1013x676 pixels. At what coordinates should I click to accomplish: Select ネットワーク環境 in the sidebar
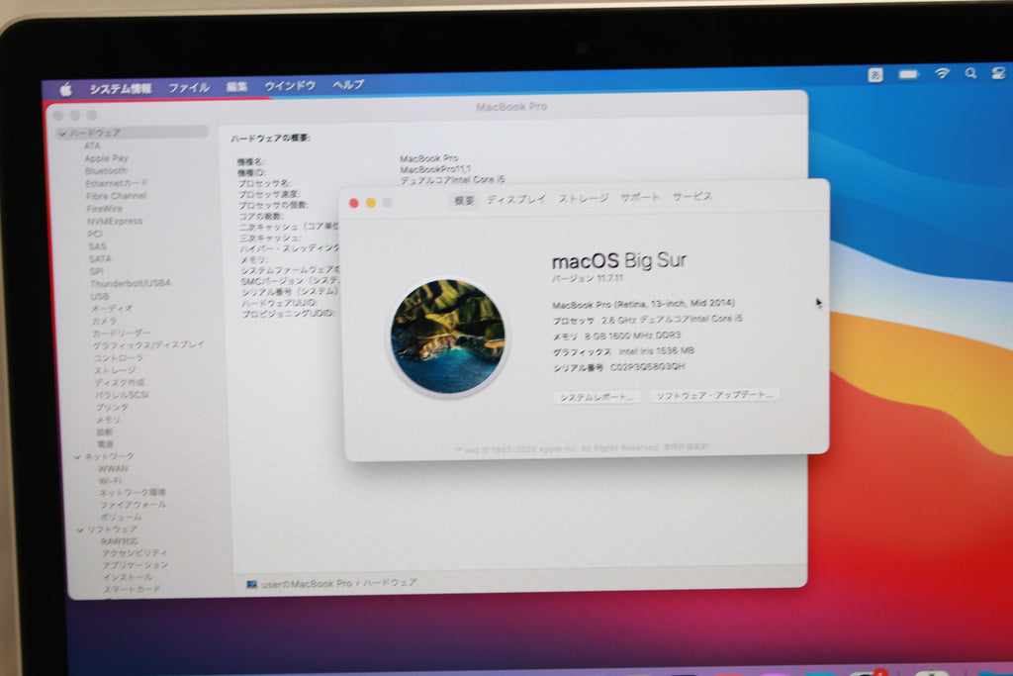[x=133, y=493]
